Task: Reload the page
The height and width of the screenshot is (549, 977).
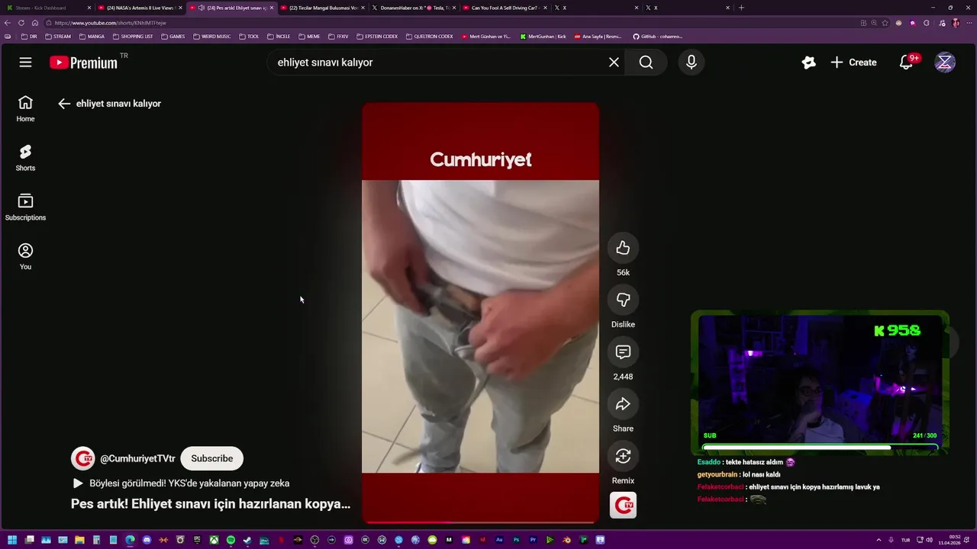Action: (x=21, y=23)
